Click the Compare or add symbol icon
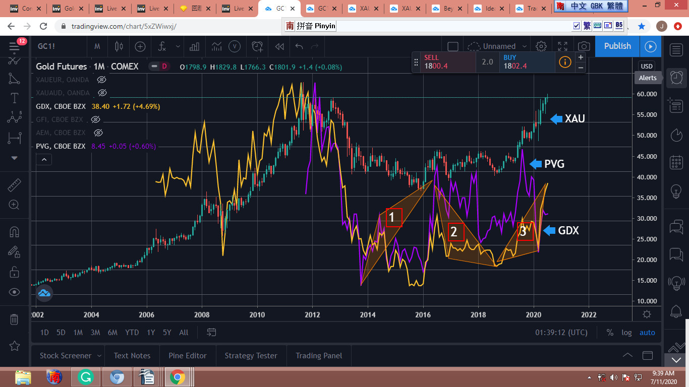Screen dimensions: 689x387 (140, 46)
